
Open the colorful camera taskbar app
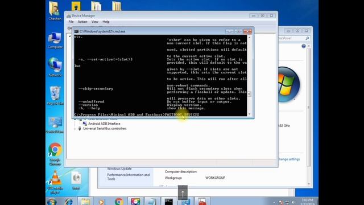coord(135,202)
